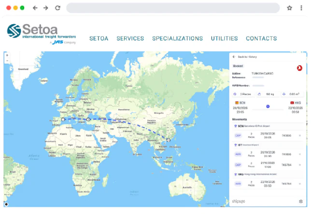Open the settings gear in the panel footer
Viewport: 311px width, 214px height.
[x=301, y=201]
